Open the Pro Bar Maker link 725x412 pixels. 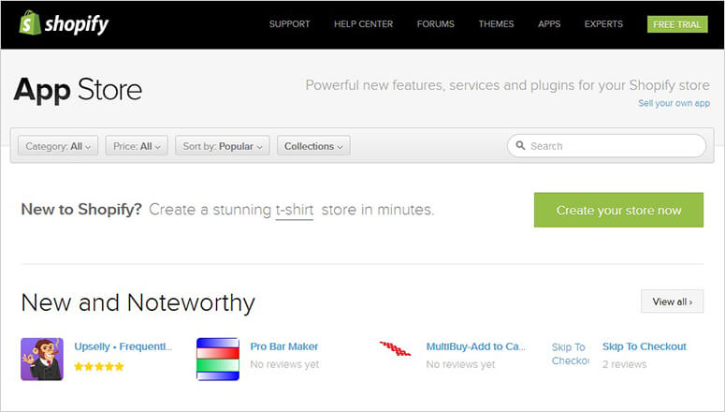pyautogui.click(x=284, y=346)
